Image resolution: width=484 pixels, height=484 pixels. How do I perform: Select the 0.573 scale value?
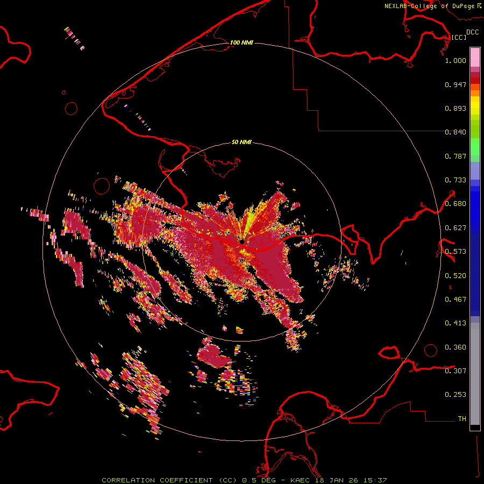[x=455, y=252]
